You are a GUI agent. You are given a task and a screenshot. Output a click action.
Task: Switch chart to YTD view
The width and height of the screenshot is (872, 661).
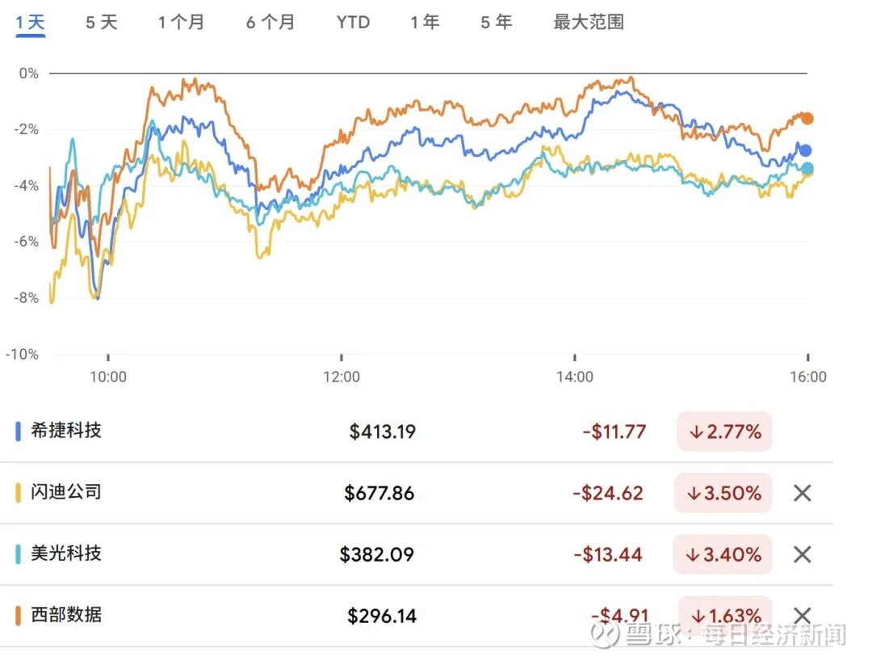(x=353, y=22)
